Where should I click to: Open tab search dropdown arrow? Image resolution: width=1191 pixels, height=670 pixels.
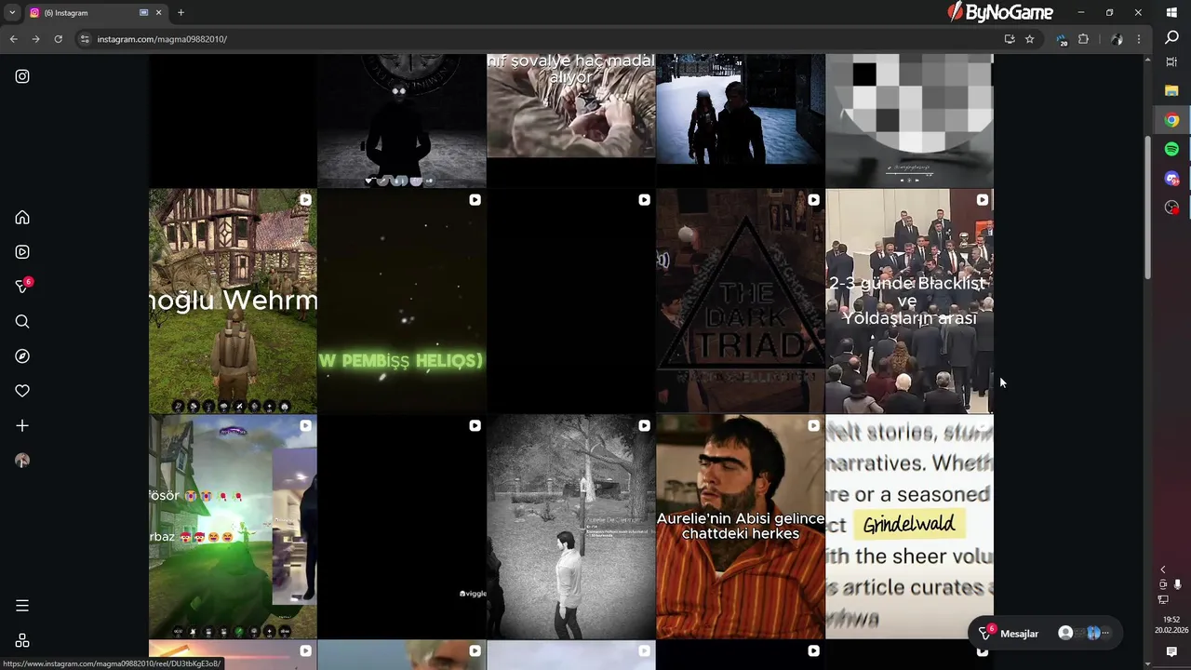tap(11, 13)
